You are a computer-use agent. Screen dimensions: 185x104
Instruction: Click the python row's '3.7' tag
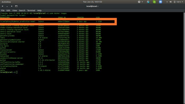pyautogui.click(x=40, y=48)
